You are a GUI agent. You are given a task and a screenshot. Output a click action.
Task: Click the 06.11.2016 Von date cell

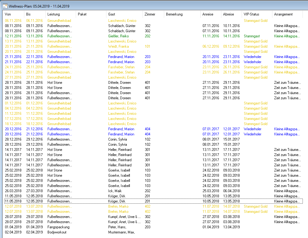click(x=13, y=21)
